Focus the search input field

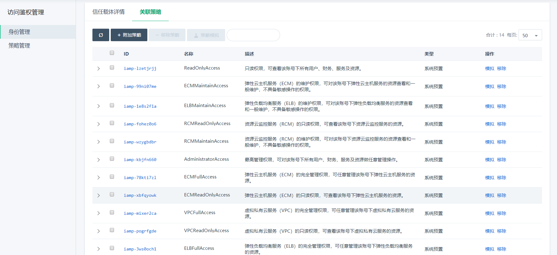point(253,35)
